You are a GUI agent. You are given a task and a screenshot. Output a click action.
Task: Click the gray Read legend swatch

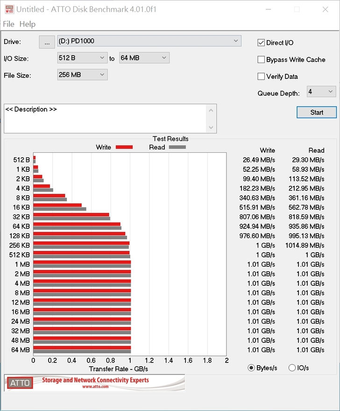coord(177,147)
